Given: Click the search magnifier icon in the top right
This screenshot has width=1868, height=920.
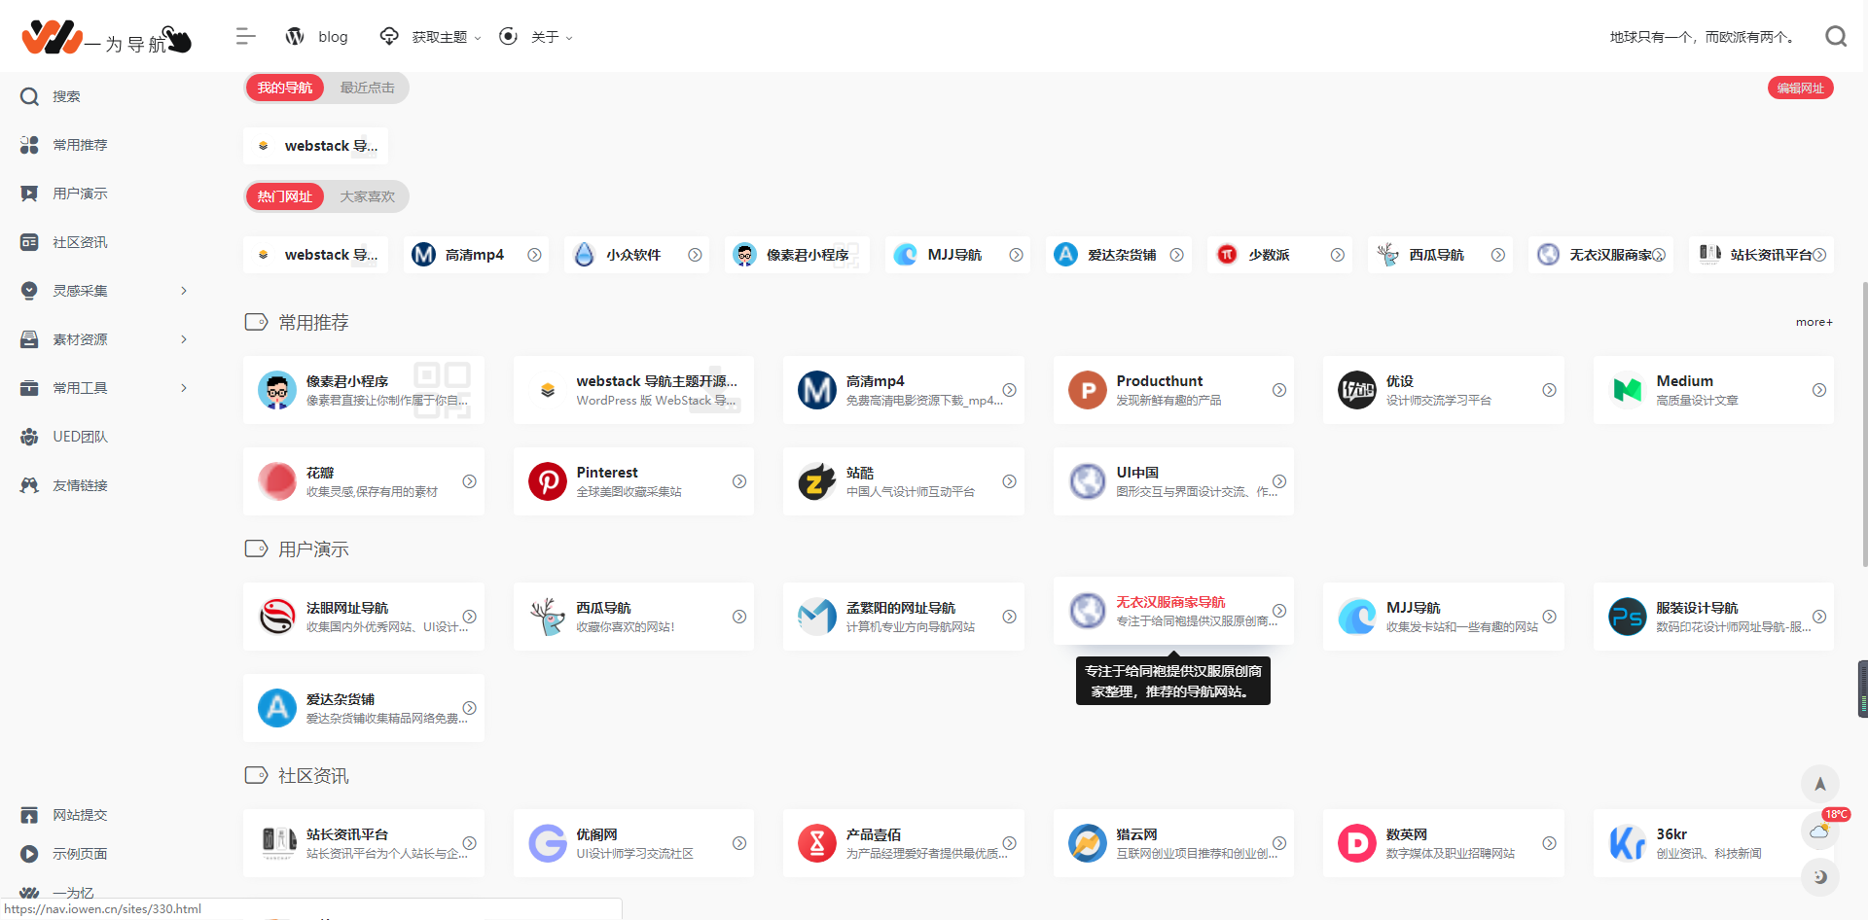Looking at the screenshot, I should (1835, 37).
